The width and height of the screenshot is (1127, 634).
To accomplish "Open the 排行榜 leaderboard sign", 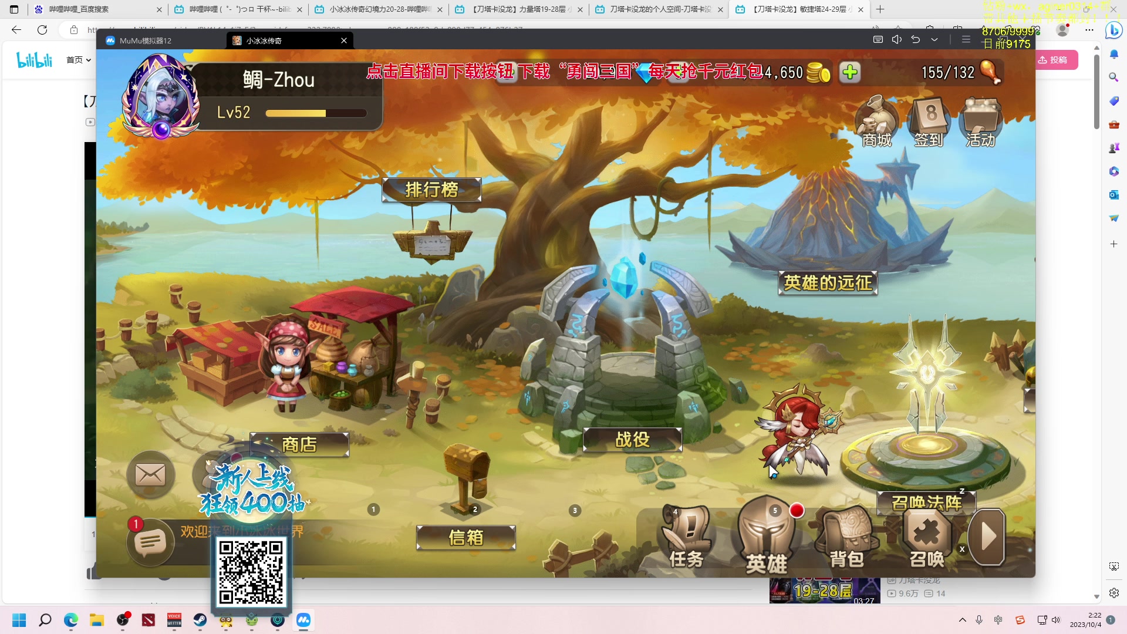I will pos(431,190).
